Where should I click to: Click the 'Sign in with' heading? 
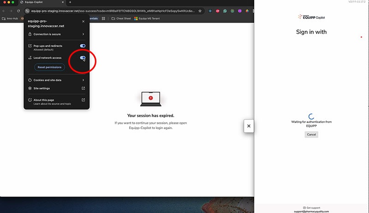[x=311, y=32]
